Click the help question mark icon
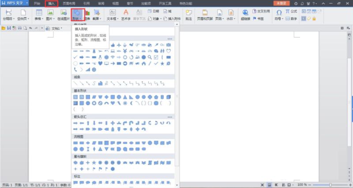Screen dimensions: 353x188 [314, 4]
